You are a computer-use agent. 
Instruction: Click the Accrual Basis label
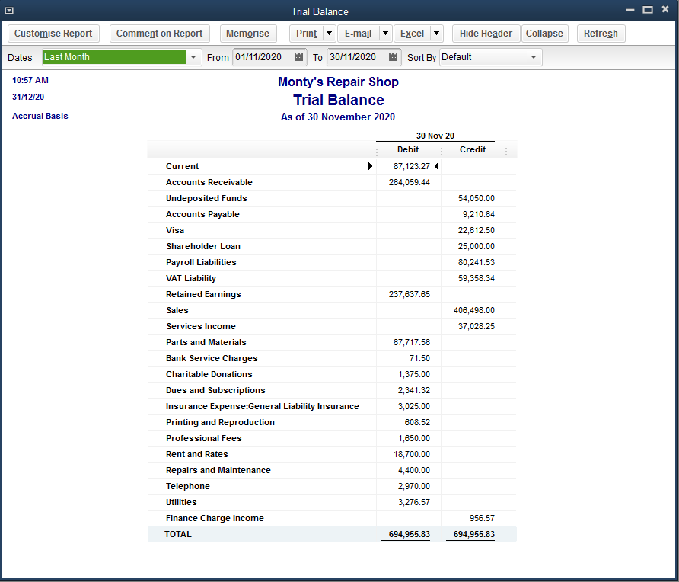tap(40, 116)
